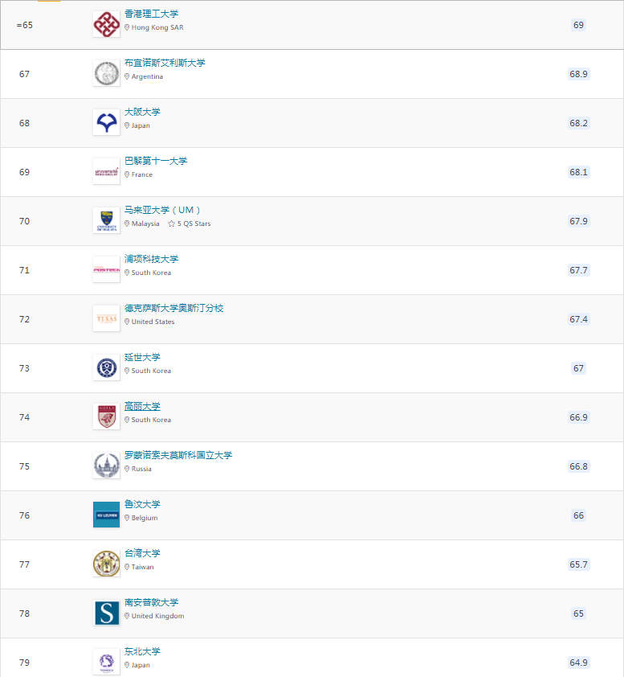Click the score value 67.7
Viewport: 624px width, 677px height.
[x=578, y=270]
